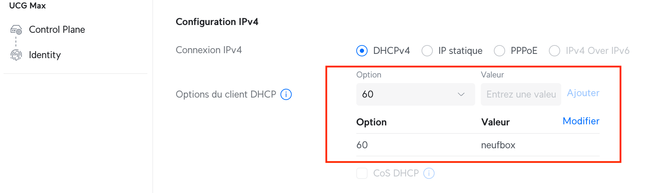The height and width of the screenshot is (193, 654).
Task: Click the dropdown chevron arrow in Option field
Action: pos(461,94)
